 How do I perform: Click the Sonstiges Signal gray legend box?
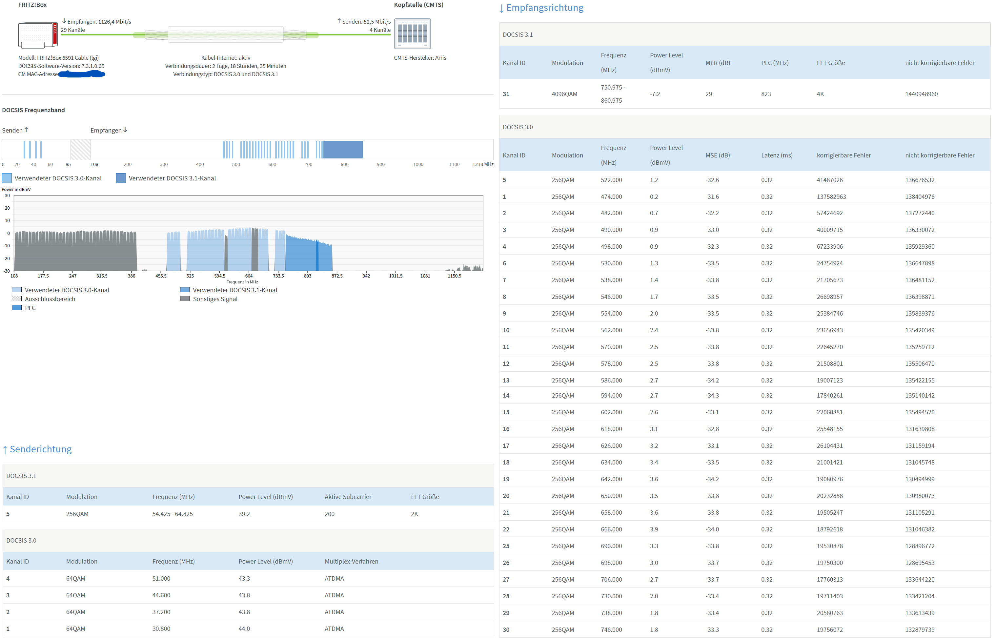point(185,299)
